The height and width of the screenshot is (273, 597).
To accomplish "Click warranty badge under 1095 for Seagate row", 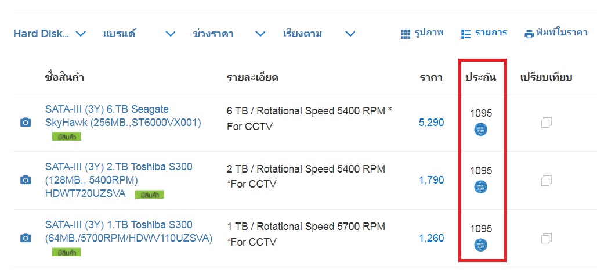I will click(x=480, y=130).
